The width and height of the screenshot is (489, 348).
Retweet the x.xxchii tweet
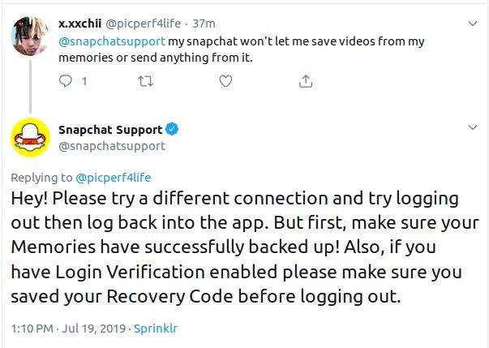[x=146, y=81]
